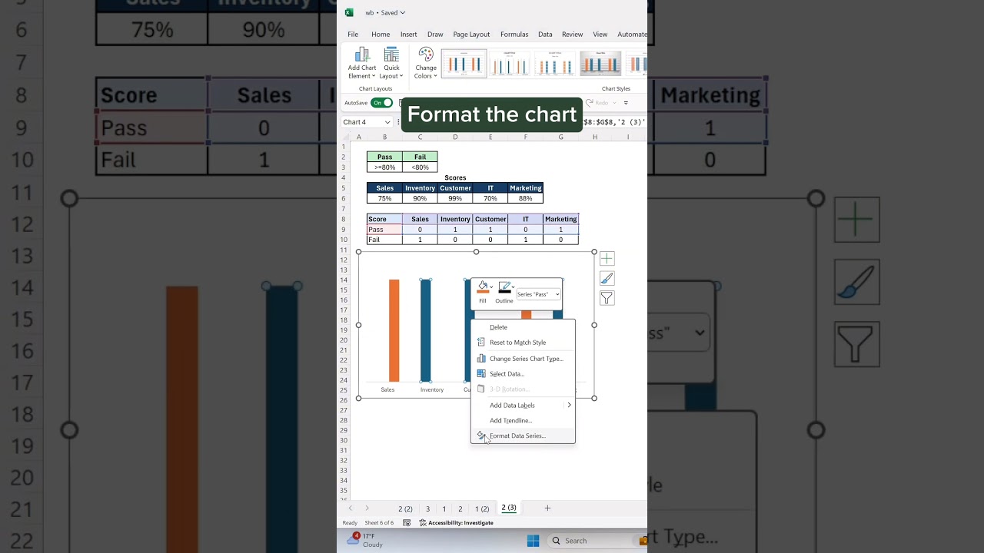Add a new sheet with the plus button

(547, 508)
